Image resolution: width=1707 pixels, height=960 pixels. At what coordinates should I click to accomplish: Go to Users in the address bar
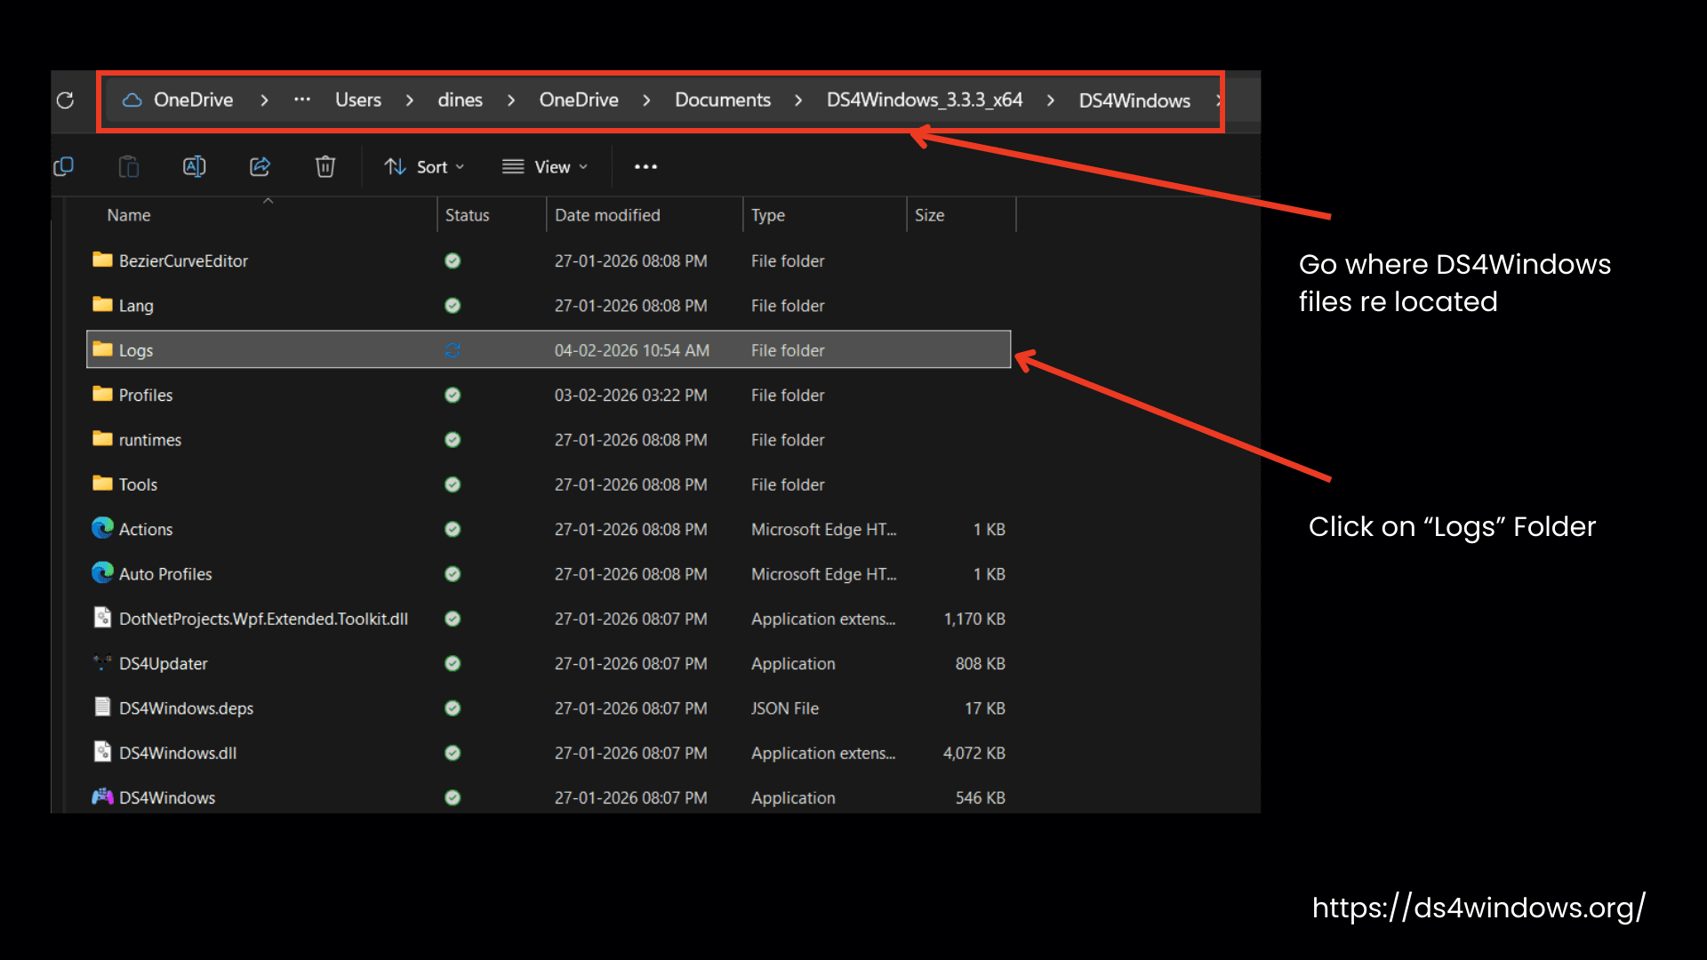(x=358, y=100)
